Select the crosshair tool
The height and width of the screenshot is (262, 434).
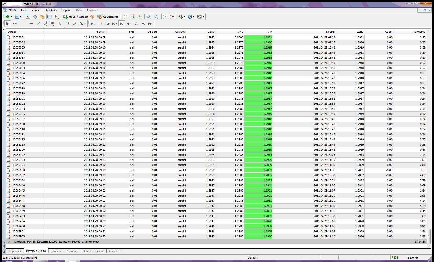[x=15, y=23]
